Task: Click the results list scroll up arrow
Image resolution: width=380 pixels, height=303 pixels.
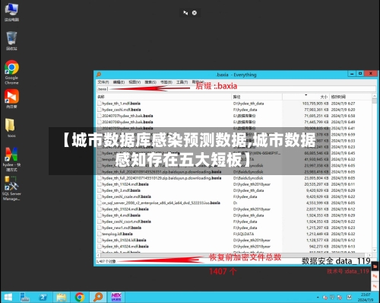Action: point(375,96)
